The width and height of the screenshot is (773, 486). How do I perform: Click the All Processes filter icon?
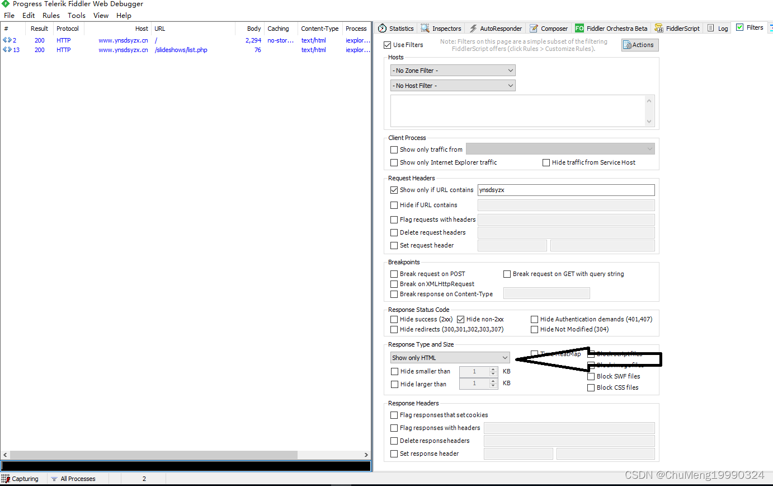(x=54, y=479)
